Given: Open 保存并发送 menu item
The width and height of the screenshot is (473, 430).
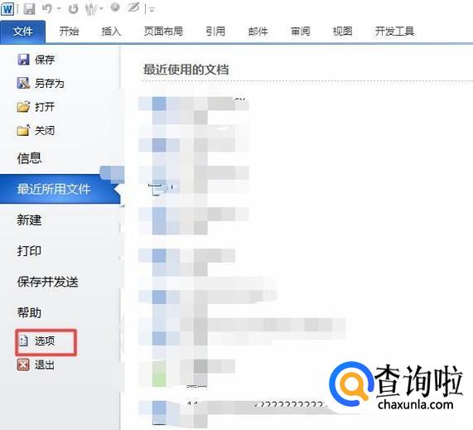Looking at the screenshot, I should point(48,282).
